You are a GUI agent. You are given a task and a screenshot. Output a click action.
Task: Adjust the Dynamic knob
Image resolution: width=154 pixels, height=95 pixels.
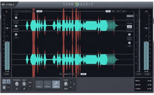(x=16, y=34)
